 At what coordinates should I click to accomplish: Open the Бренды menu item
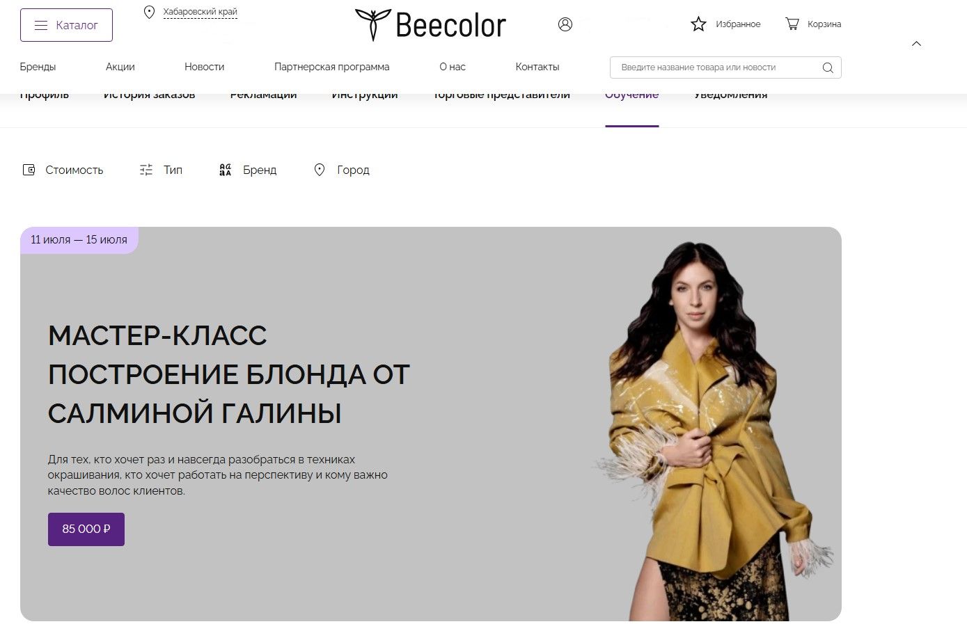(38, 67)
